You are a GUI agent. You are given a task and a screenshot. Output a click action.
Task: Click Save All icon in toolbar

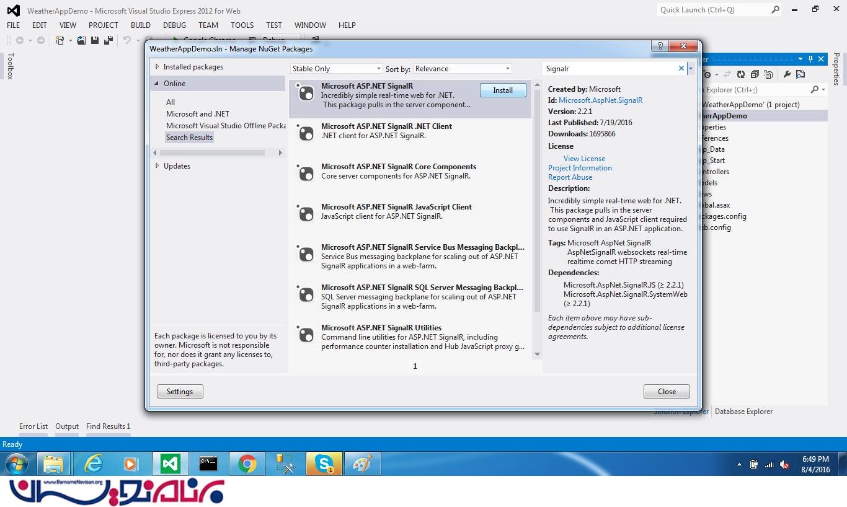[109, 40]
